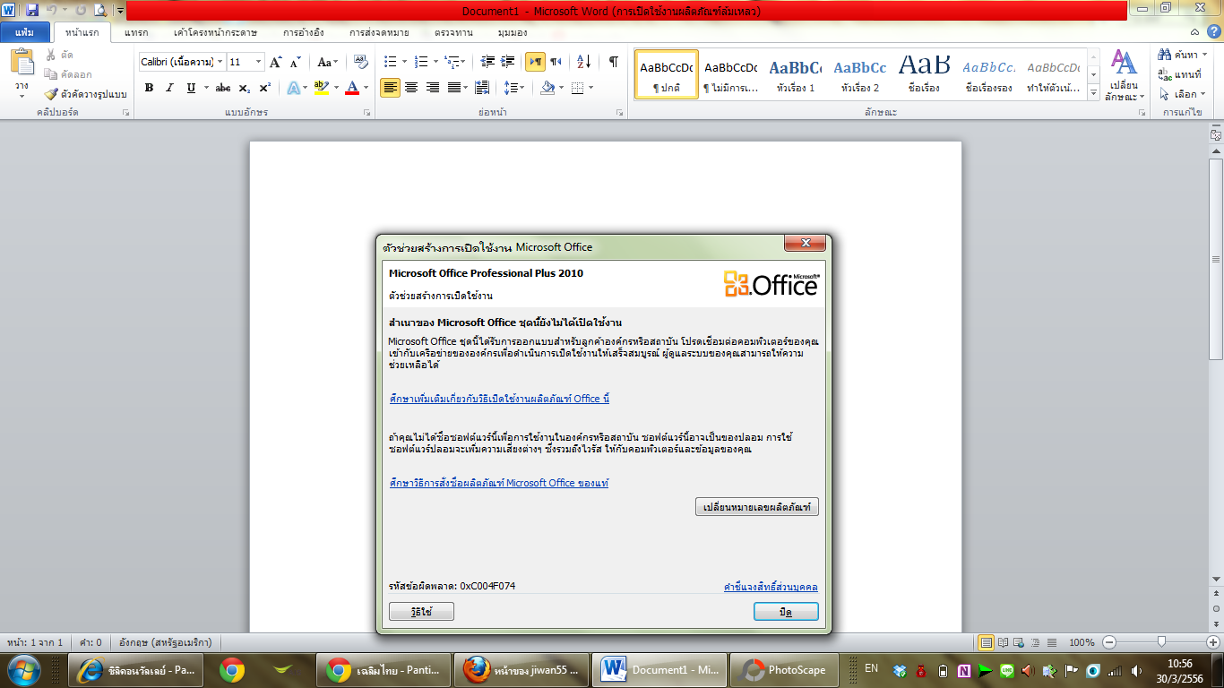Open the Calibri font name dropdown

pos(220,62)
